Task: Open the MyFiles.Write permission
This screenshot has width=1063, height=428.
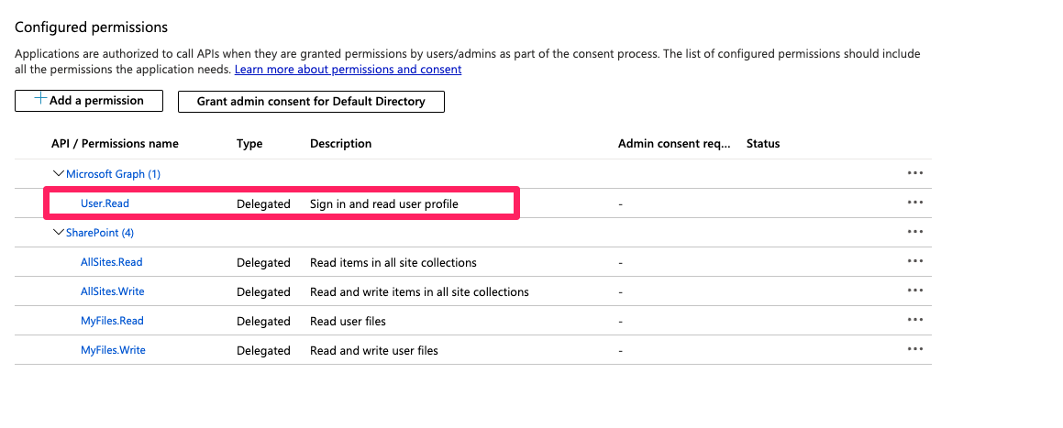Action: tap(113, 350)
